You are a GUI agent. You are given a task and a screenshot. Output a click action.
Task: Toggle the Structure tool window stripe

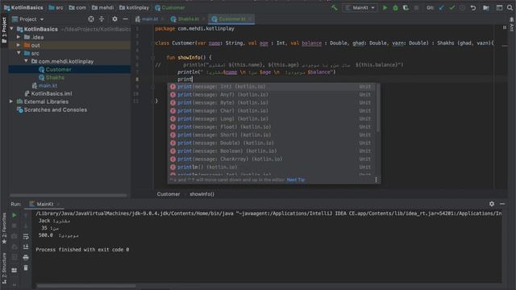tap(4, 268)
